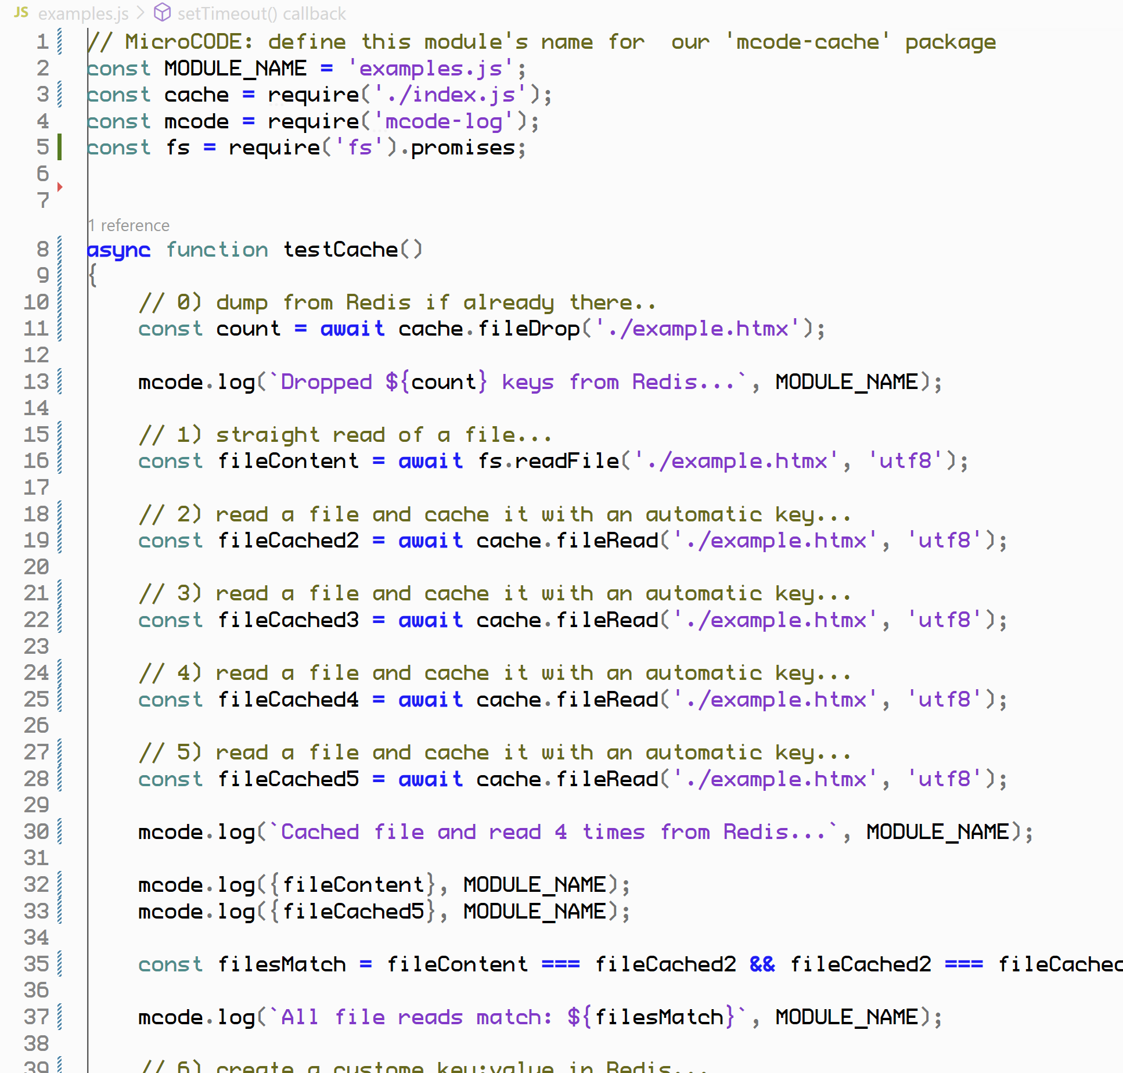
Task: Click the opening curly brace on line 9
Action: click(92, 275)
